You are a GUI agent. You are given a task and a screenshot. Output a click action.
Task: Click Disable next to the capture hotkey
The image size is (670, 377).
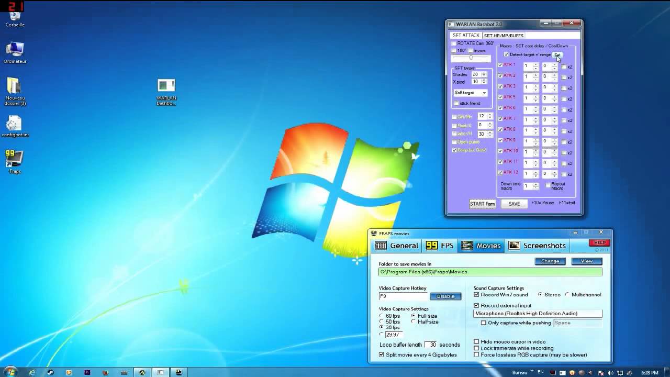[x=445, y=296]
